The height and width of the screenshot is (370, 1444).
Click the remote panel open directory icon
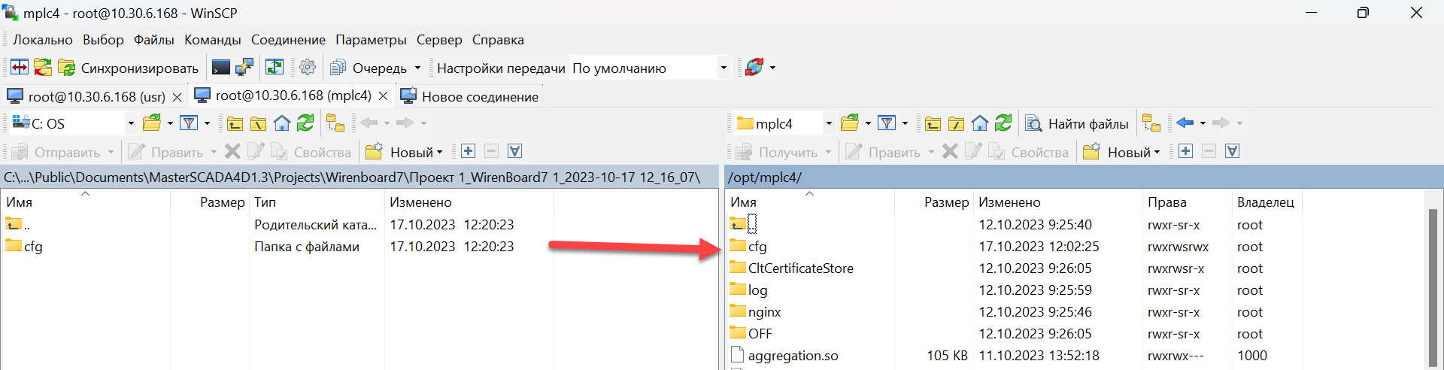(851, 123)
